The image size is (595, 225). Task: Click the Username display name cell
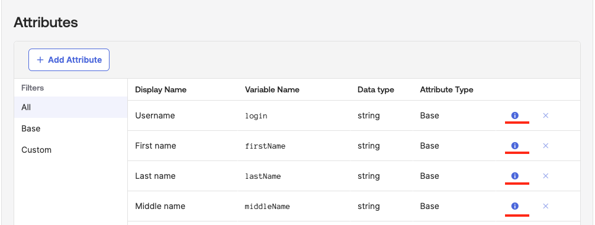coord(155,115)
